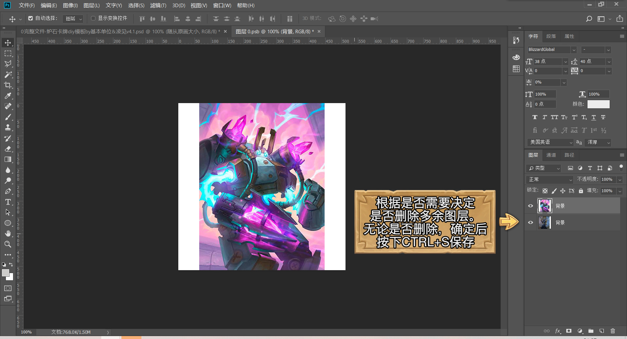Toggle Underline text style
The image size is (627, 339).
click(x=594, y=117)
